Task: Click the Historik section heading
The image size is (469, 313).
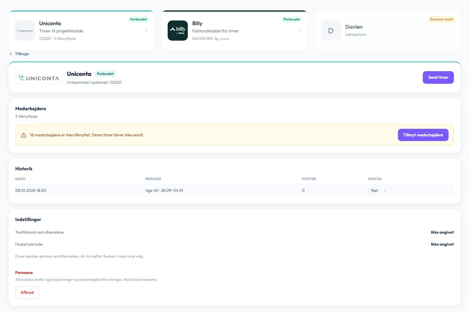Action: [x=24, y=169]
